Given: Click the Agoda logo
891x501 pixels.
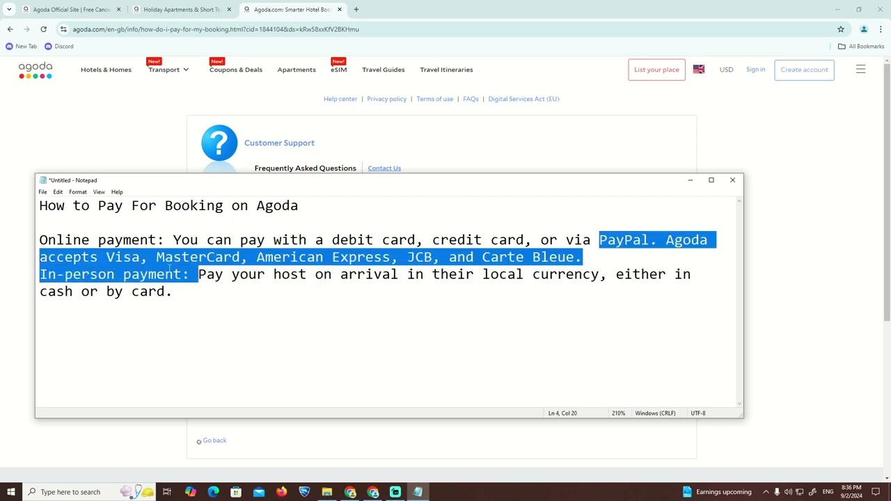Looking at the screenshot, I should [x=36, y=70].
